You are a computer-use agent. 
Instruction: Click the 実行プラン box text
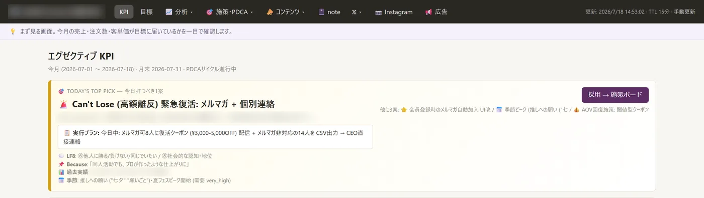point(215,137)
